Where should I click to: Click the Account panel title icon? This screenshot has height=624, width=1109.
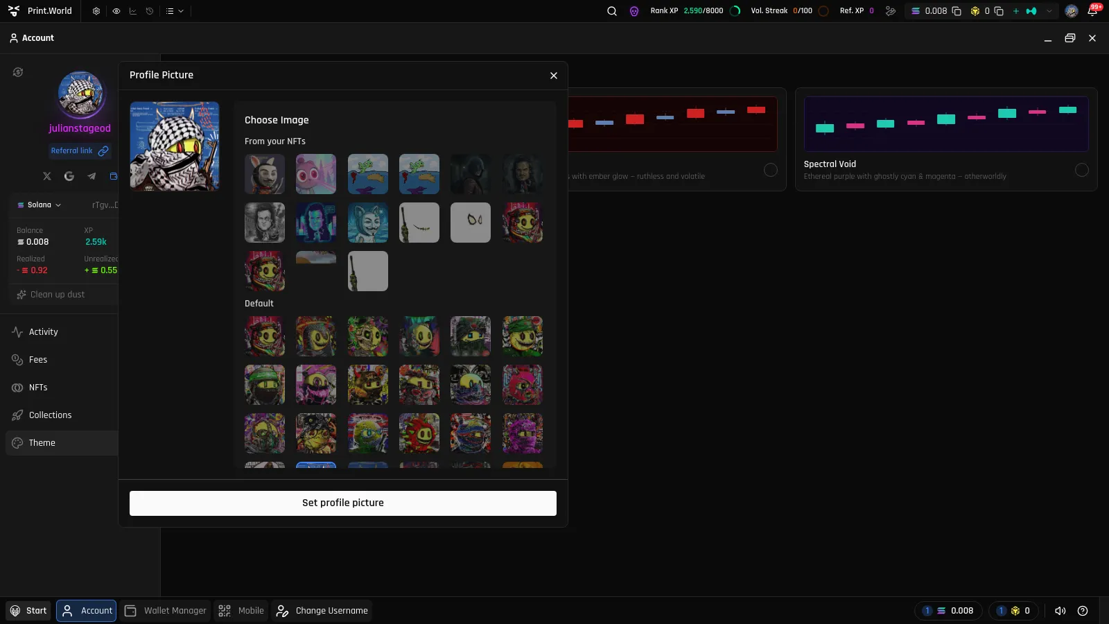click(x=14, y=38)
